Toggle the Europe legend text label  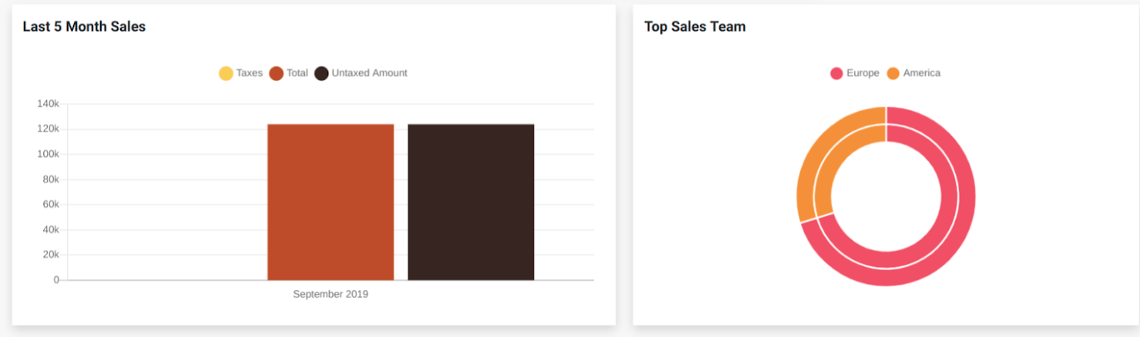863,73
